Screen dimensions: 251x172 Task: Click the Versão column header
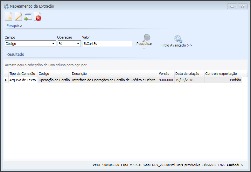coord(166,74)
